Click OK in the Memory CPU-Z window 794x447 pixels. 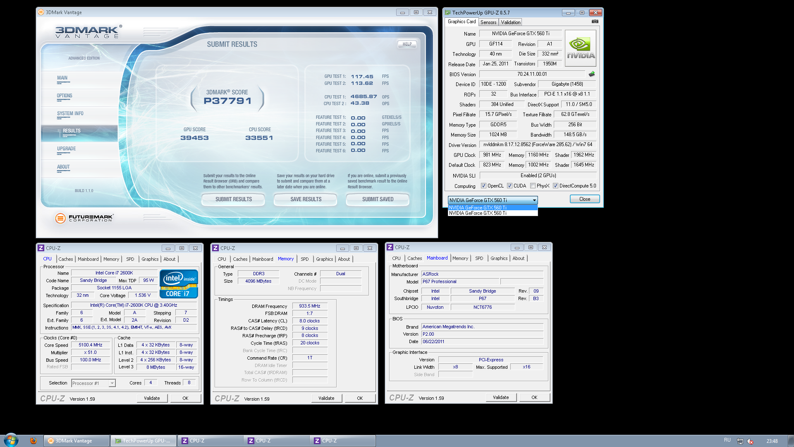[360, 398]
